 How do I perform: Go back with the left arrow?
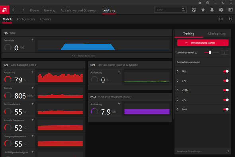click(14, 10)
